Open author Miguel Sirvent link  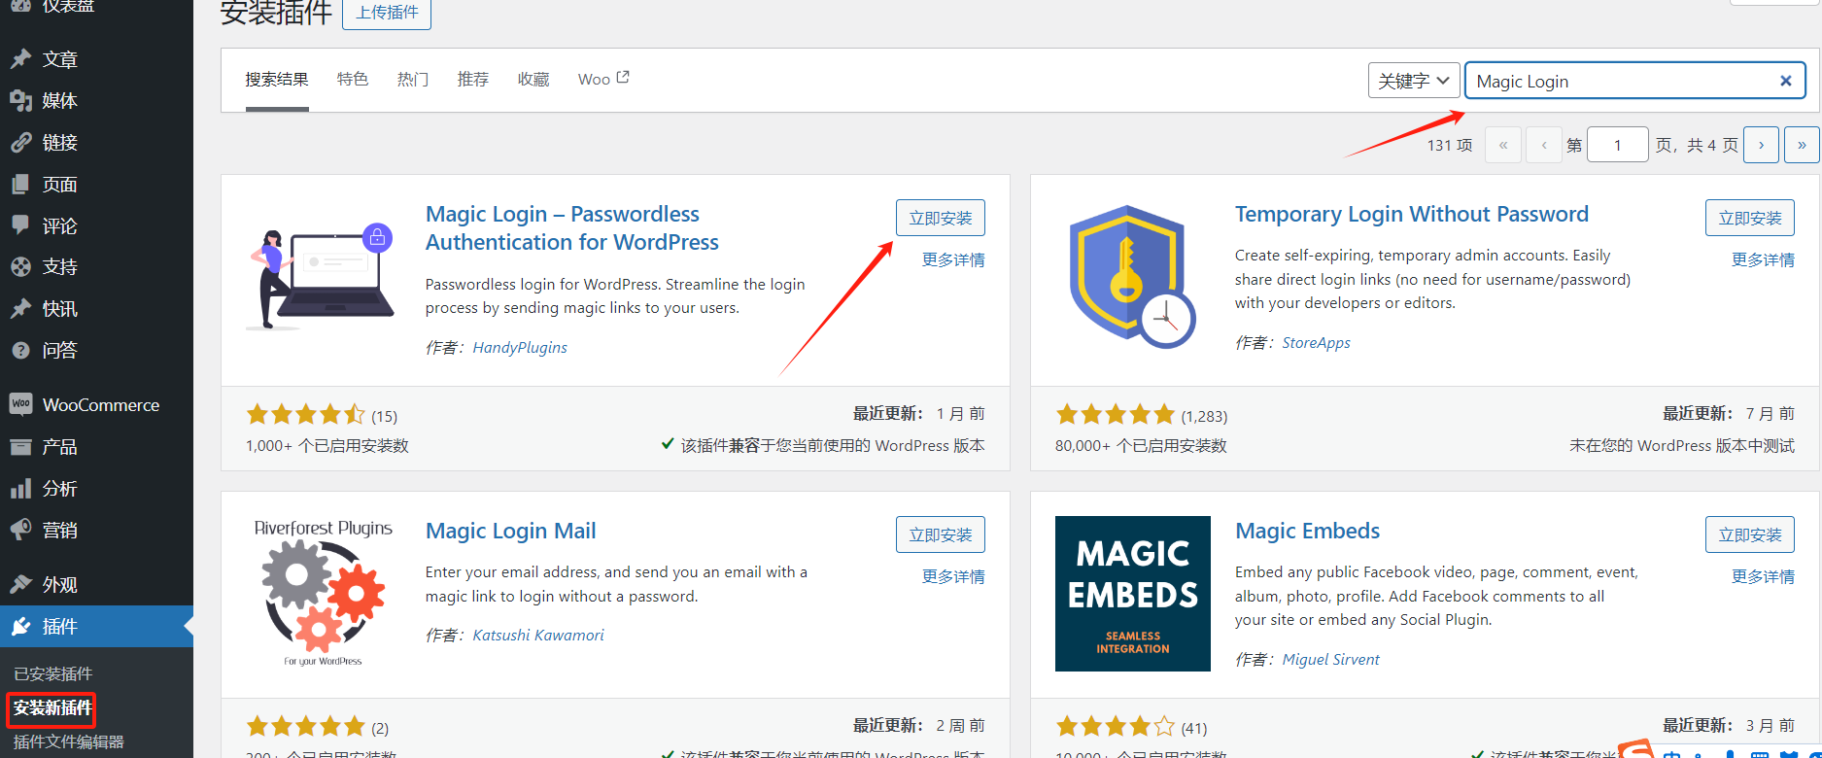[1330, 660]
